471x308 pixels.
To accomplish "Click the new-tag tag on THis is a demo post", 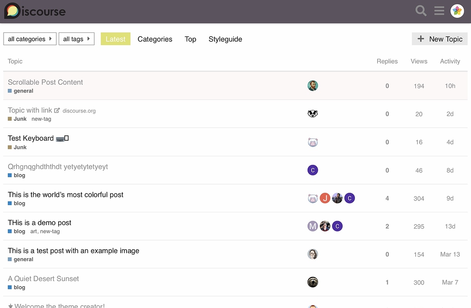I will [x=50, y=231].
